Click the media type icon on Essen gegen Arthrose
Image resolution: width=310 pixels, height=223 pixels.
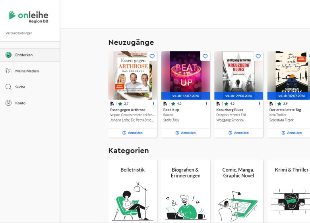point(112,104)
